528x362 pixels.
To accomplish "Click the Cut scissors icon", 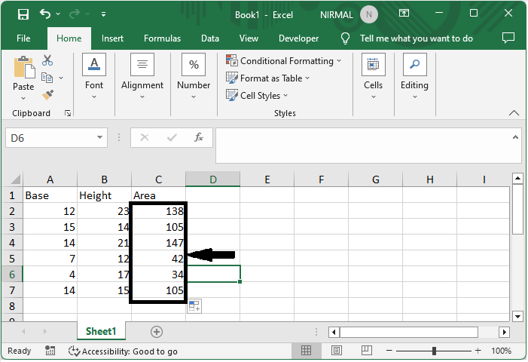I will [47, 60].
